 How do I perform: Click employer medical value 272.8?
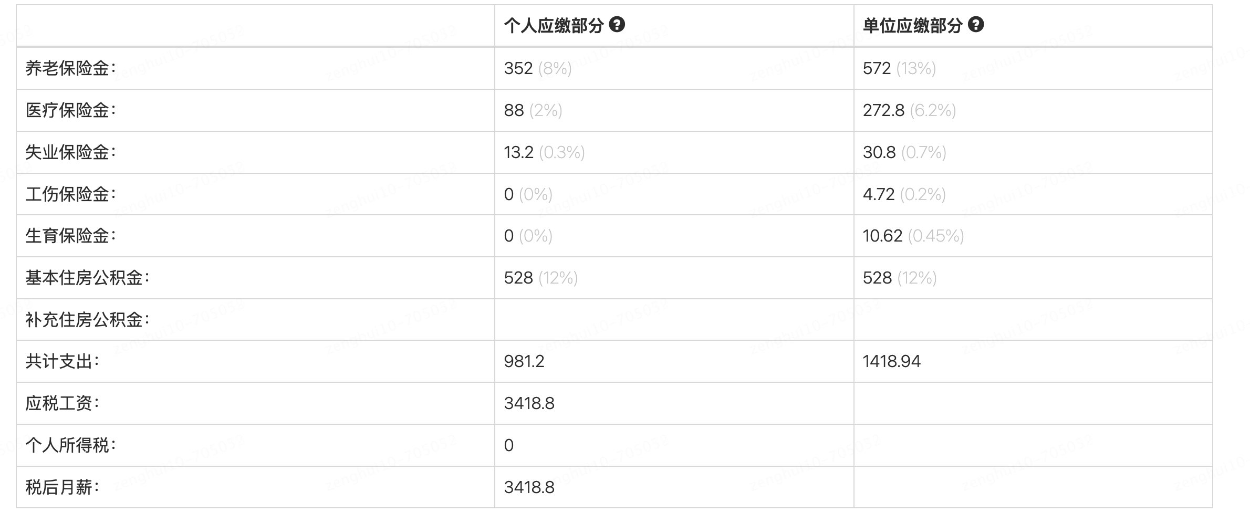(884, 110)
